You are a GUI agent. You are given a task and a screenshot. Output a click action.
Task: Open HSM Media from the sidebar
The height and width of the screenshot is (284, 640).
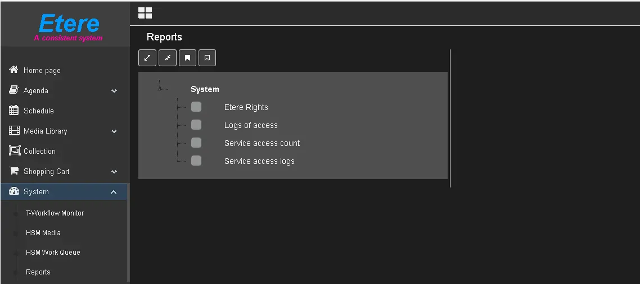pyautogui.click(x=43, y=233)
